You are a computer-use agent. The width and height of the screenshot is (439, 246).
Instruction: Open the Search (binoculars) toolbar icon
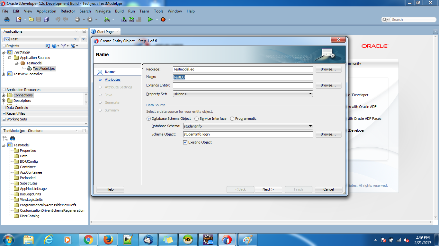click(6, 19)
